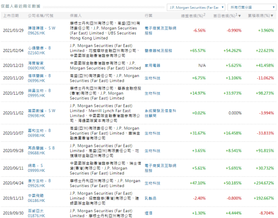The width and height of the screenshot is (278, 218).
Task: Open stock link 01876.HK
Action: 36,215
